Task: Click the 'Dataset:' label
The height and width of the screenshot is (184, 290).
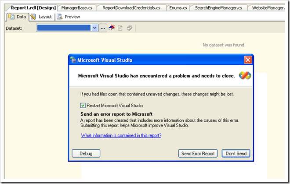Action: click(x=14, y=28)
